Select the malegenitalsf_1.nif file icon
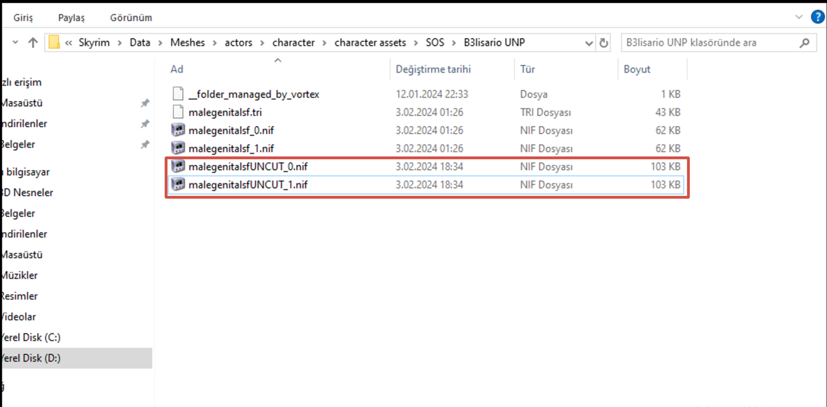Image resolution: width=827 pixels, height=407 pixels. (178, 148)
